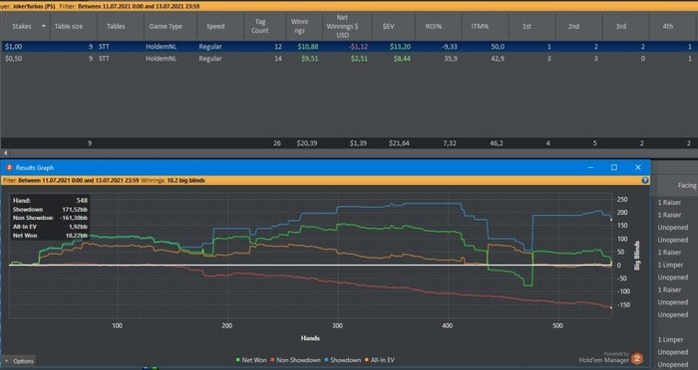This screenshot has height=370, width=698.
Task: Click the $10,88 winnings cell
Action: click(309, 47)
